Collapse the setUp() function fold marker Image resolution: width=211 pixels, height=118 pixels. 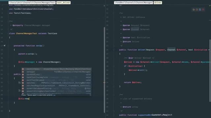(8, 46)
